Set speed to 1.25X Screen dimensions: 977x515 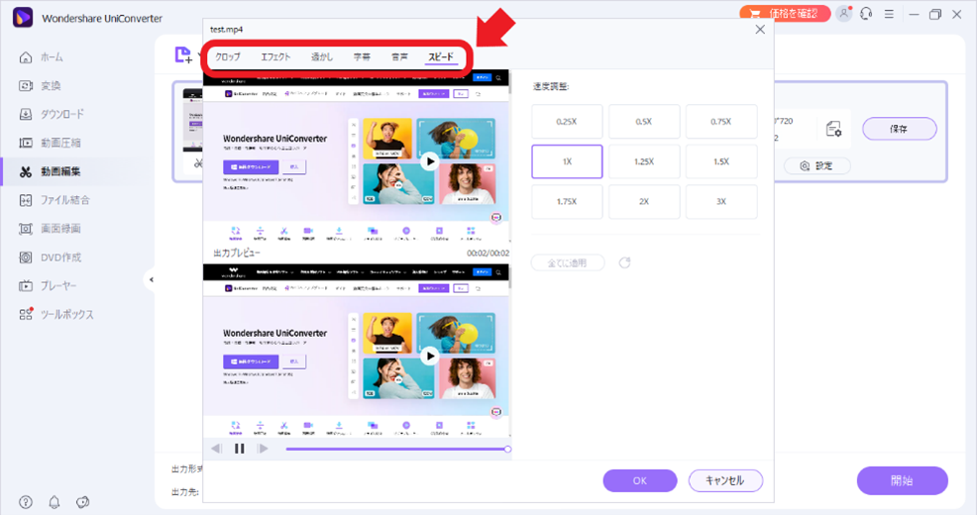[x=644, y=161]
